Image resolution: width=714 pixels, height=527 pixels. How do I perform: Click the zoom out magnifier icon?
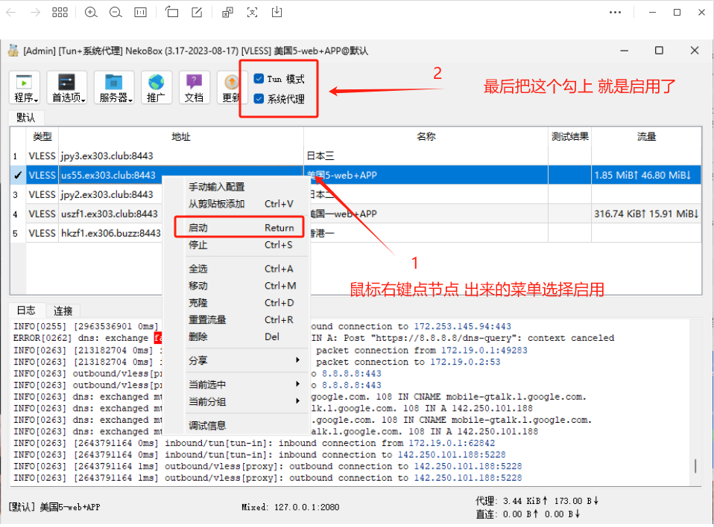coord(115,12)
